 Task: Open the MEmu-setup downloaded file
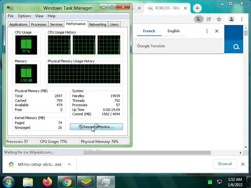coord(35,164)
